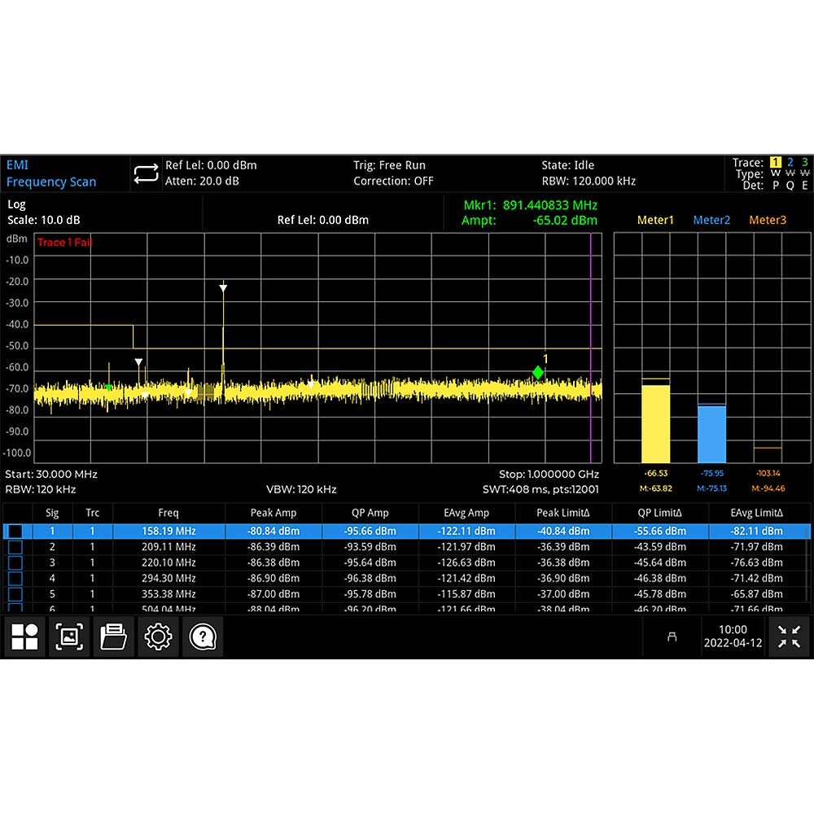Open the file folder icon
Image resolution: width=814 pixels, height=814 pixels.
point(114,637)
